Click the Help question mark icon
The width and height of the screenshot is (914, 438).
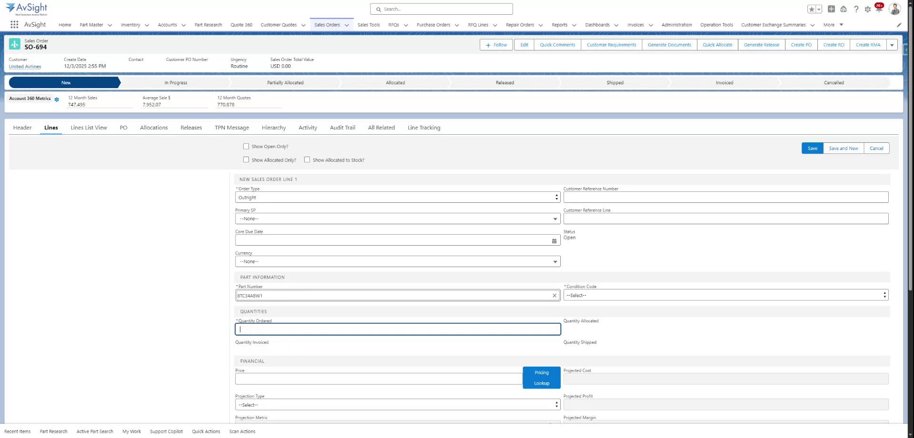tap(856, 9)
